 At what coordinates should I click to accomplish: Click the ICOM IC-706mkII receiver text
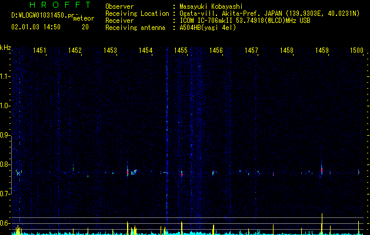click(x=245, y=21)
